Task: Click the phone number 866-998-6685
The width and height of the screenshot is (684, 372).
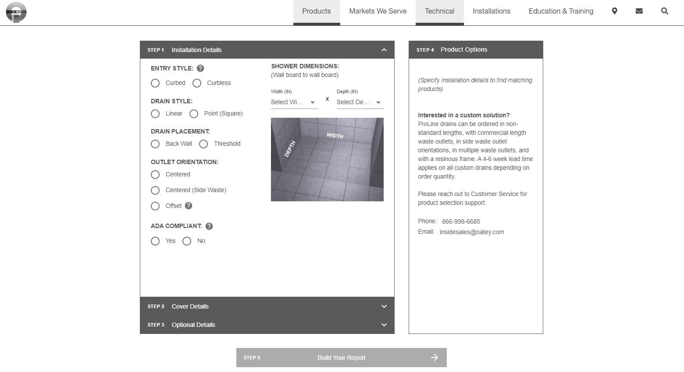Action: [x=461, y=221]
